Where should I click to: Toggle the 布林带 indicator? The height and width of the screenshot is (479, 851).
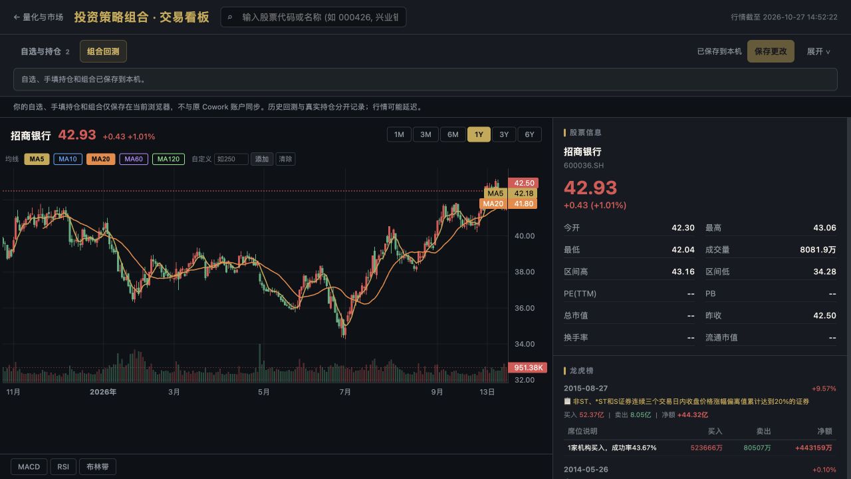point(97,466)
